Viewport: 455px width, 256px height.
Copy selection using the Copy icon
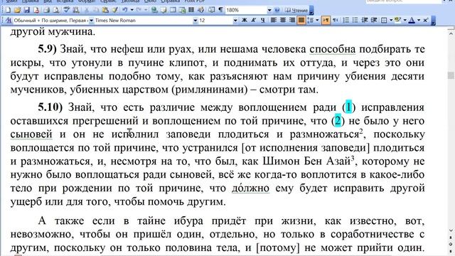point(96,10)
